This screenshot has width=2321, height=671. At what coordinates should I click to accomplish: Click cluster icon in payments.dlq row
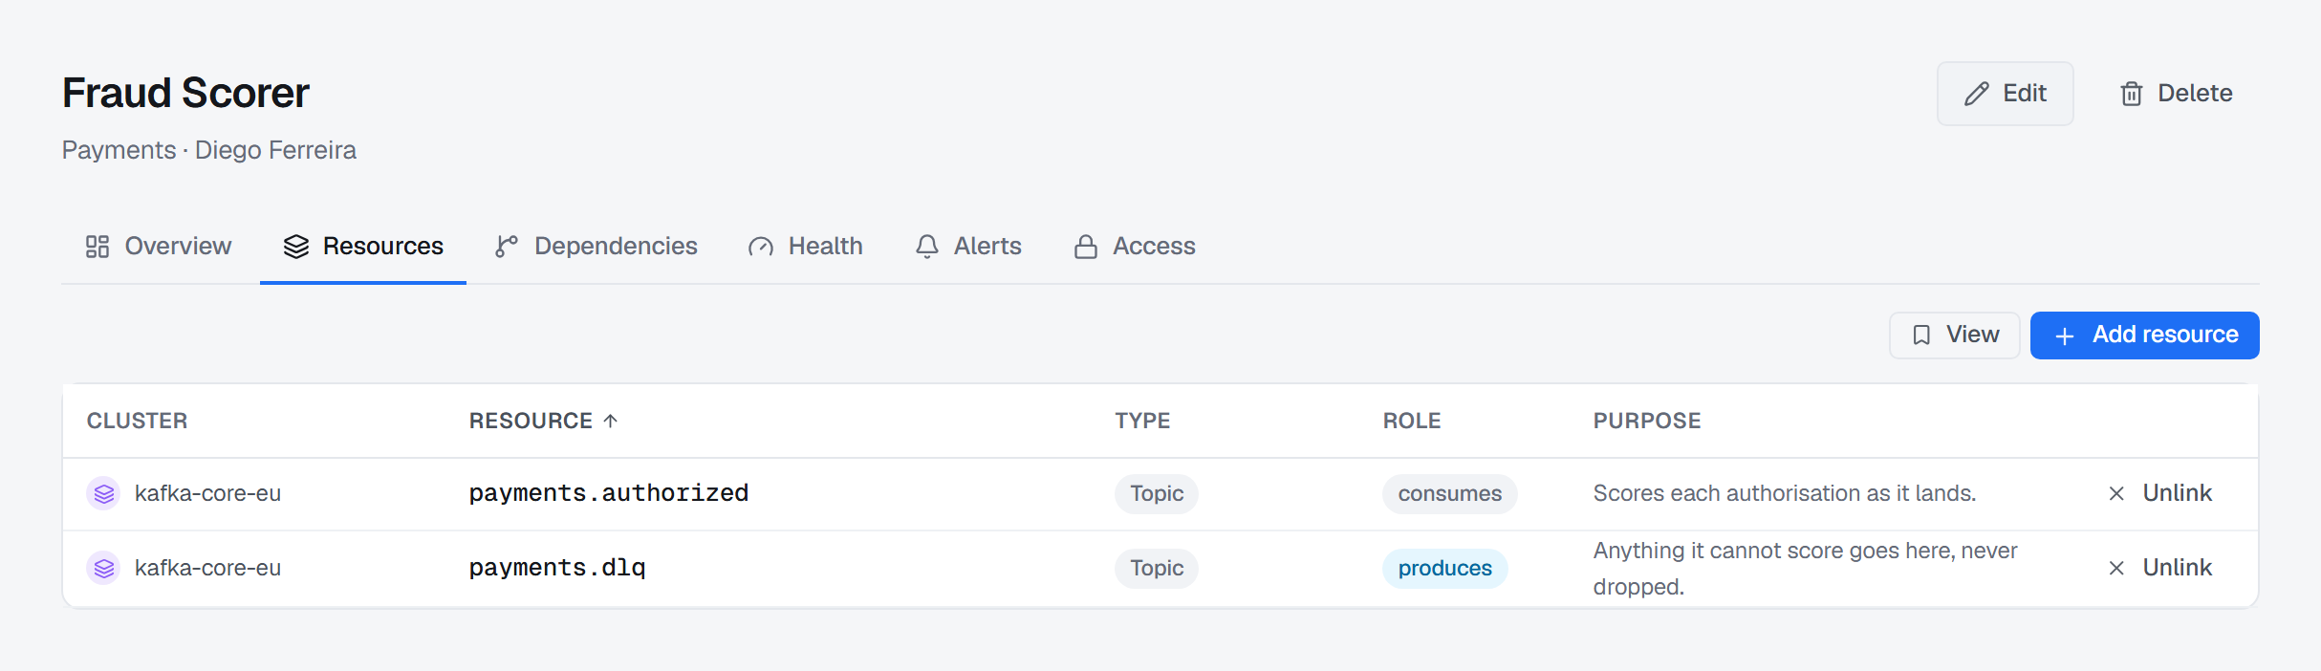103,568
